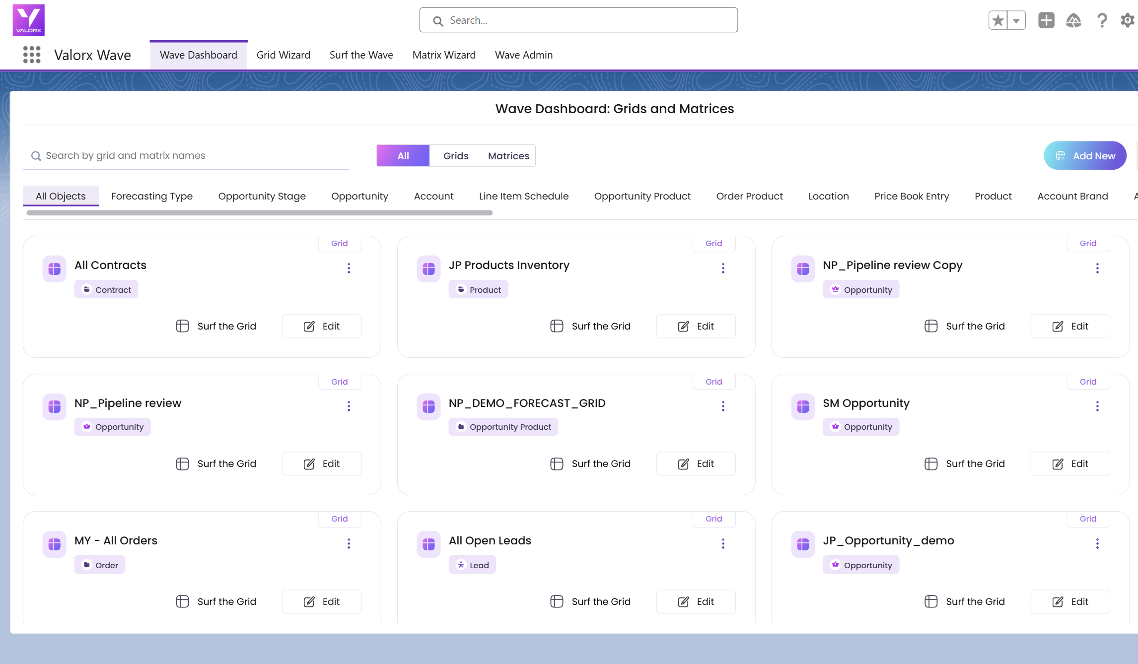Switch to the Wave Dashboard tab
Screen dimensions: 1138x664
[x=199, y=55]
